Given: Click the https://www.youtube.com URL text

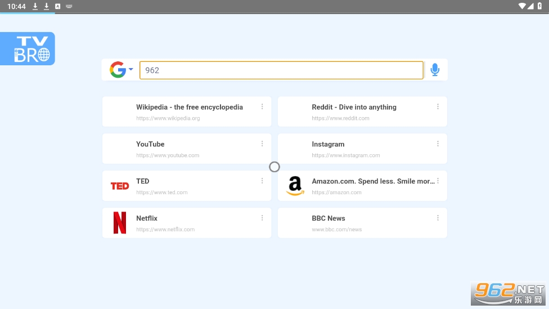Looking at the screenshot, I should (168, 155).
